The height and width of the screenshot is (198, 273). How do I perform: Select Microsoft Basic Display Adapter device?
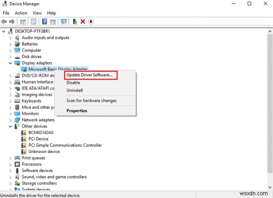click(x=58, y=69)
